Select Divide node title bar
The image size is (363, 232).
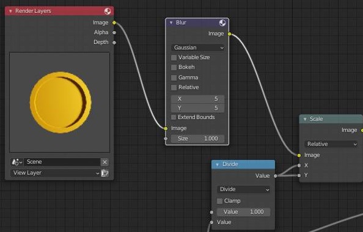(243, 164)
